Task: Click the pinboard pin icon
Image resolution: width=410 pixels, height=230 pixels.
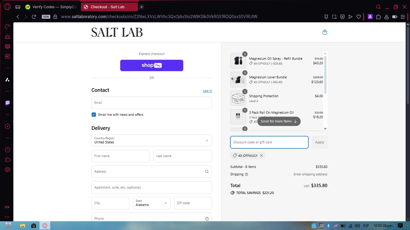Action: click(x=326, y=17)
